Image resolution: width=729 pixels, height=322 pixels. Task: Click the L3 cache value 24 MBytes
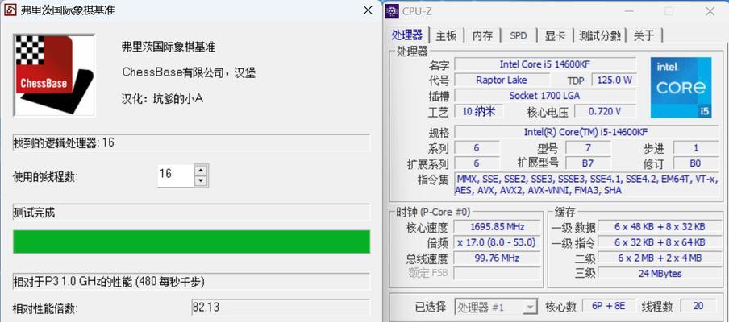click(x=660, y=273)
